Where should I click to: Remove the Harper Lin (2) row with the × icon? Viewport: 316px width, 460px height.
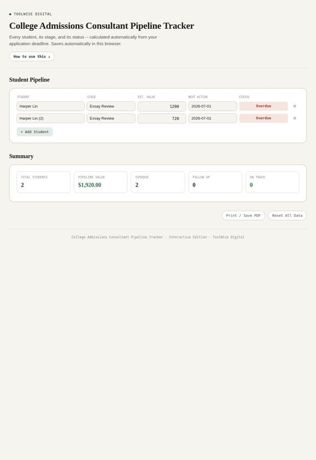click(294, 118)
